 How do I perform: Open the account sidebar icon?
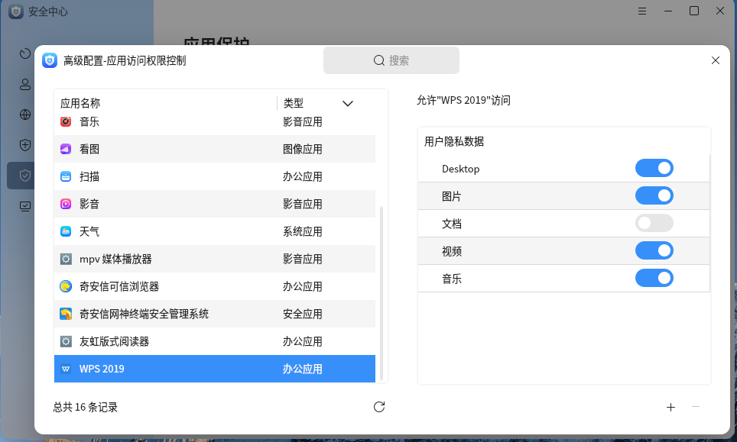click(25, 85)
